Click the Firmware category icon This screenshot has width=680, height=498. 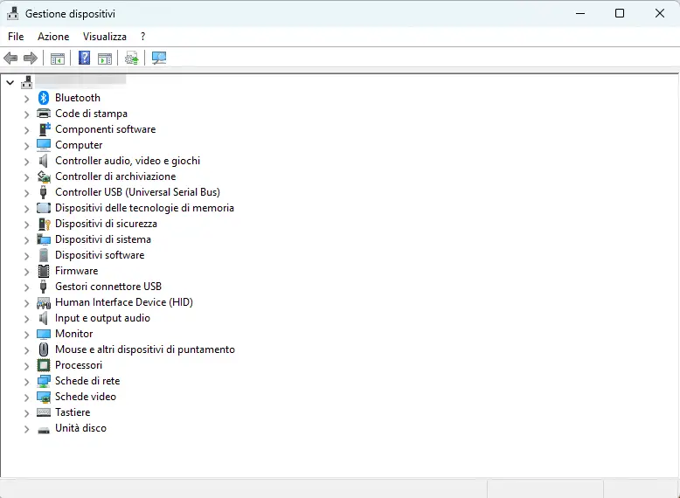coord(44,271)
